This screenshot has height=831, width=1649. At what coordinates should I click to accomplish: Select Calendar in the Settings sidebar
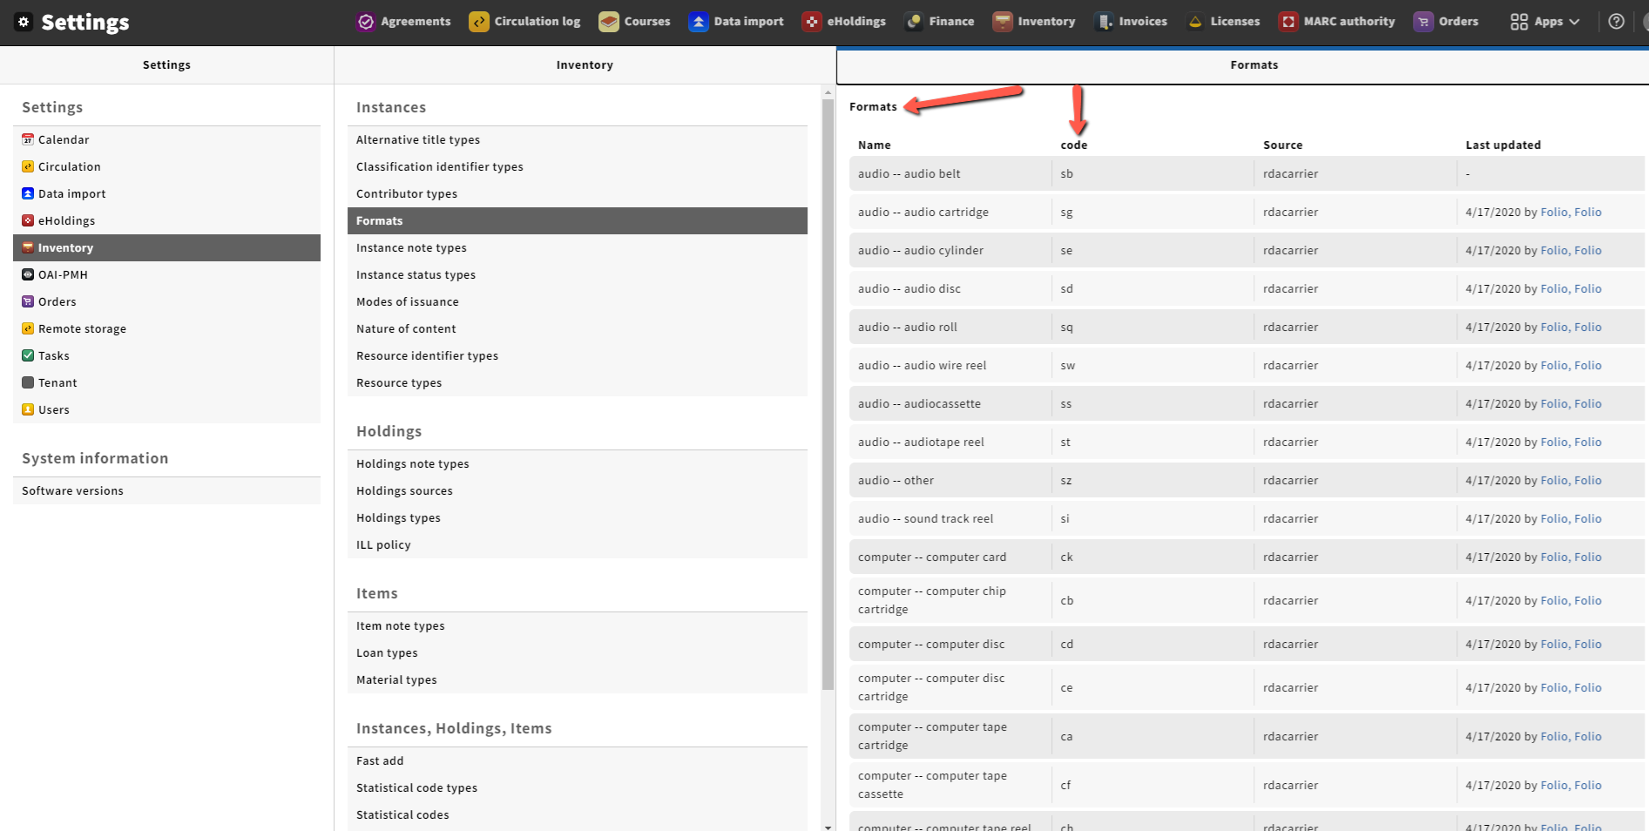pyautogui.click(x=64, y=139)
